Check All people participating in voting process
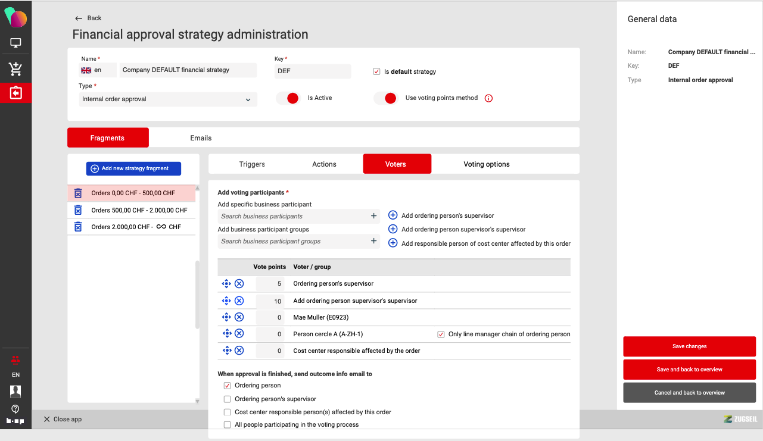Screen dimensions: 763x441 click(x=227, y=424)
